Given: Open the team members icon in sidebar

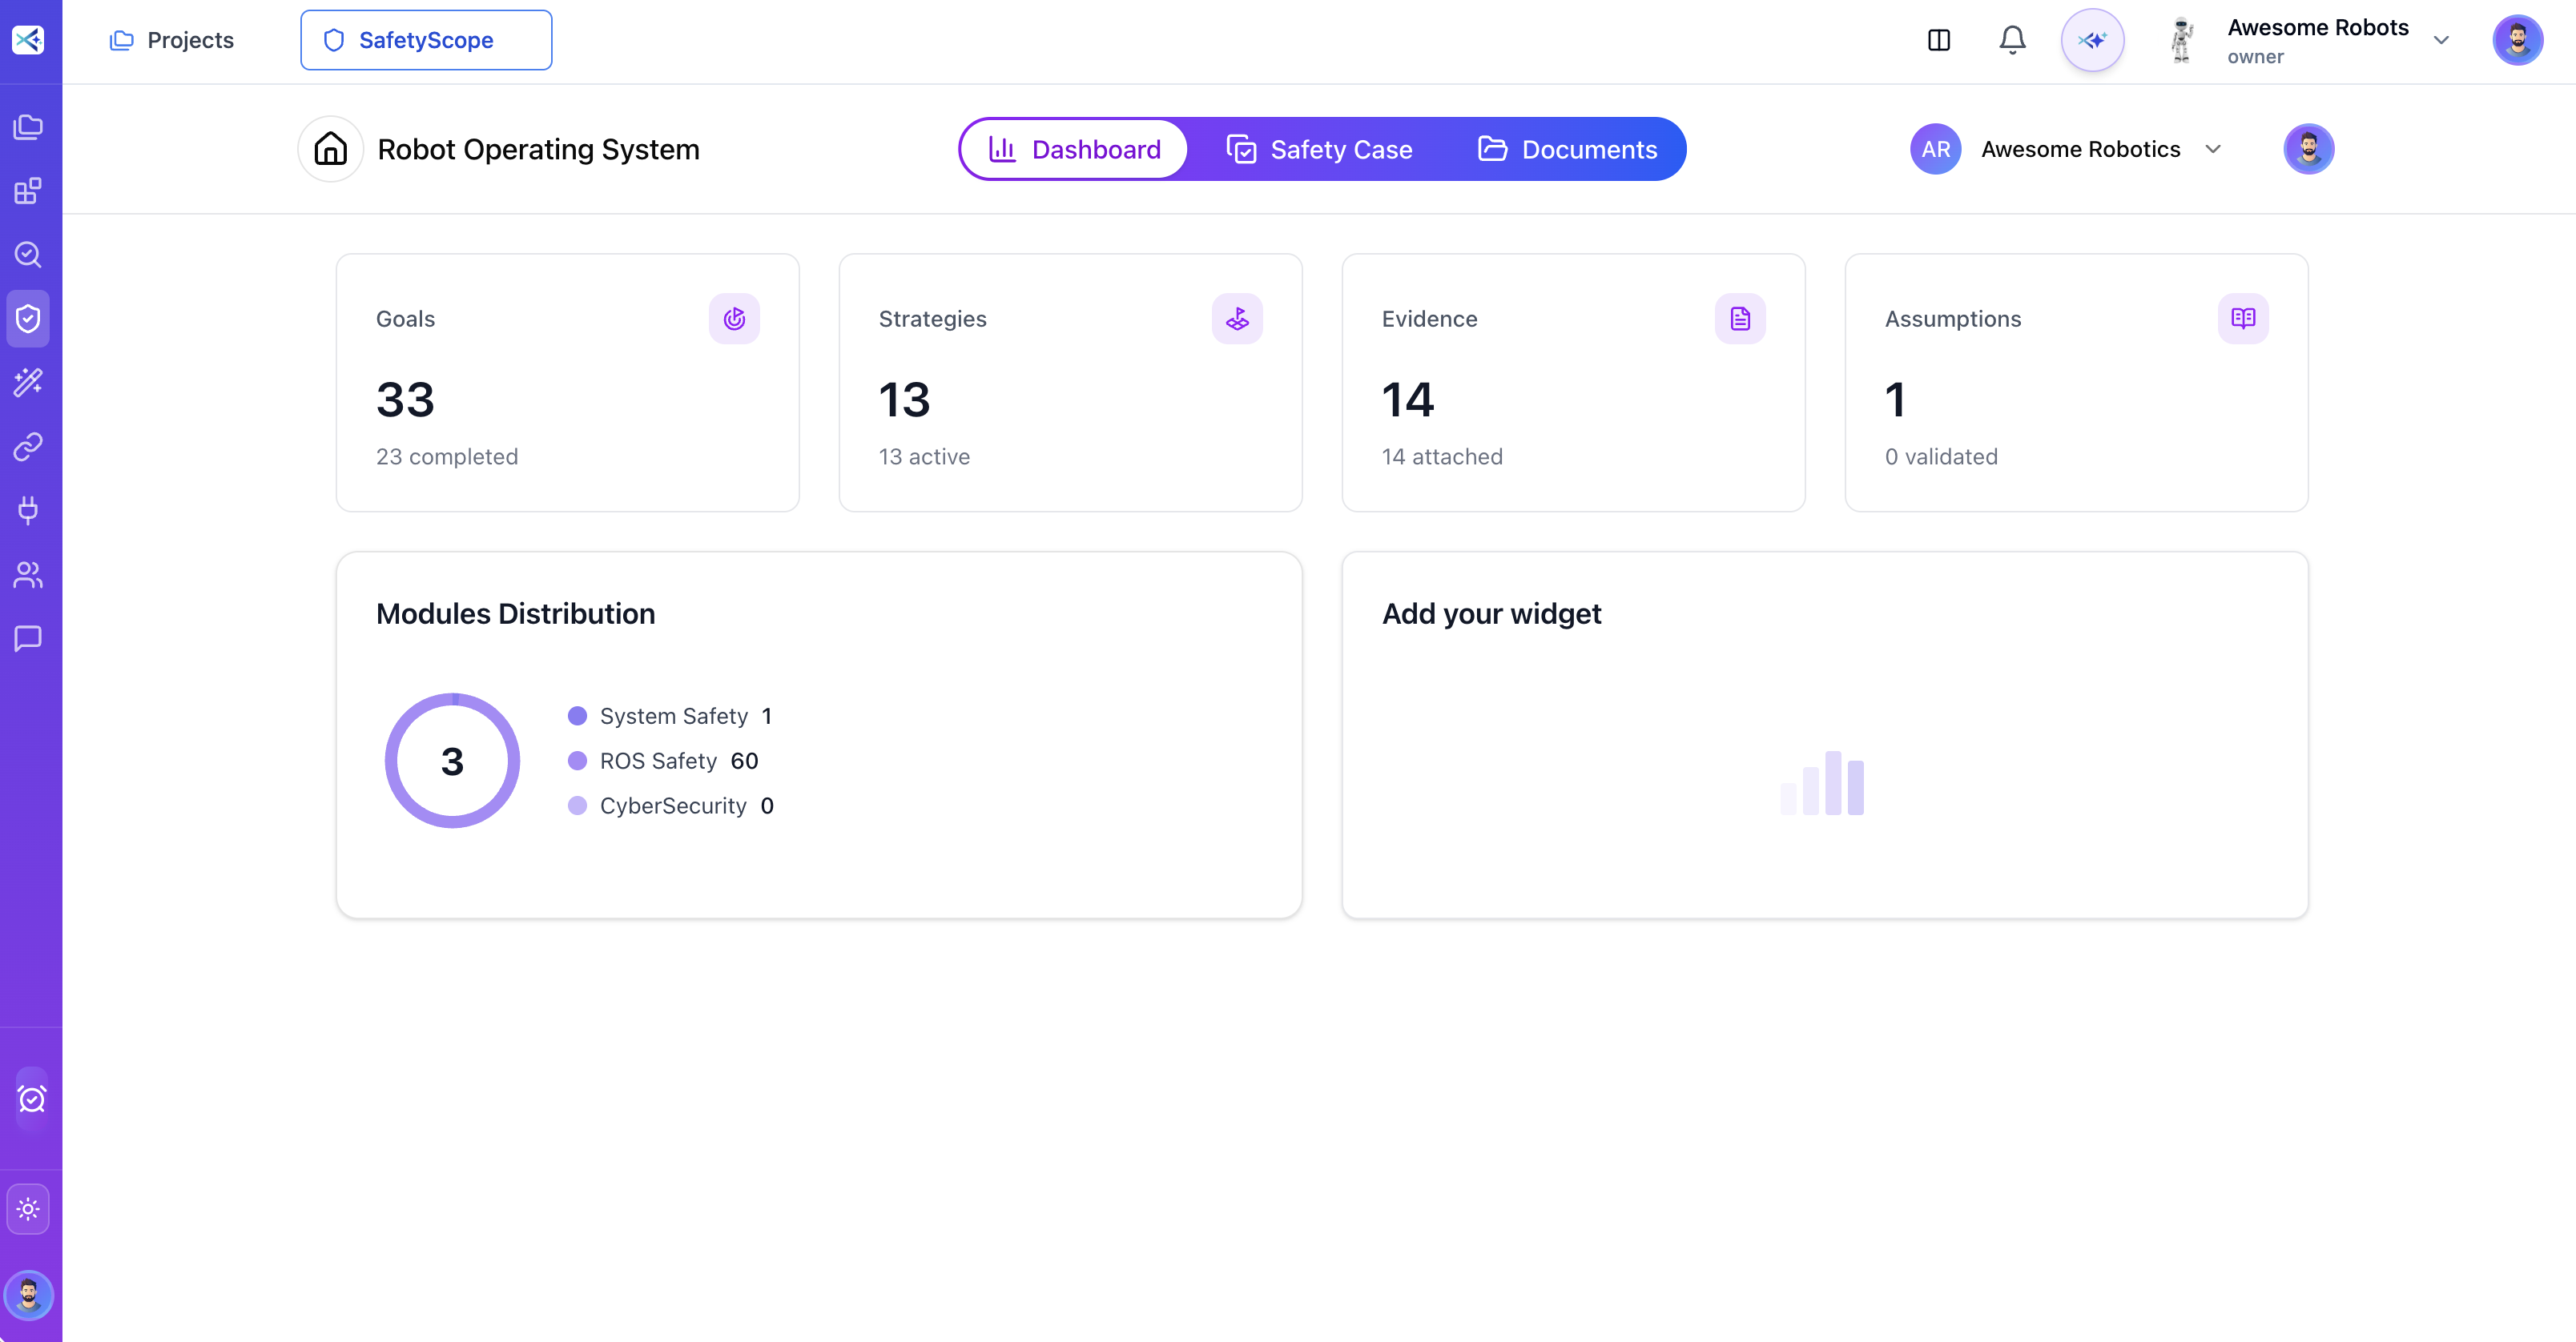Looking at the screenshot, I should coord(28,575).
